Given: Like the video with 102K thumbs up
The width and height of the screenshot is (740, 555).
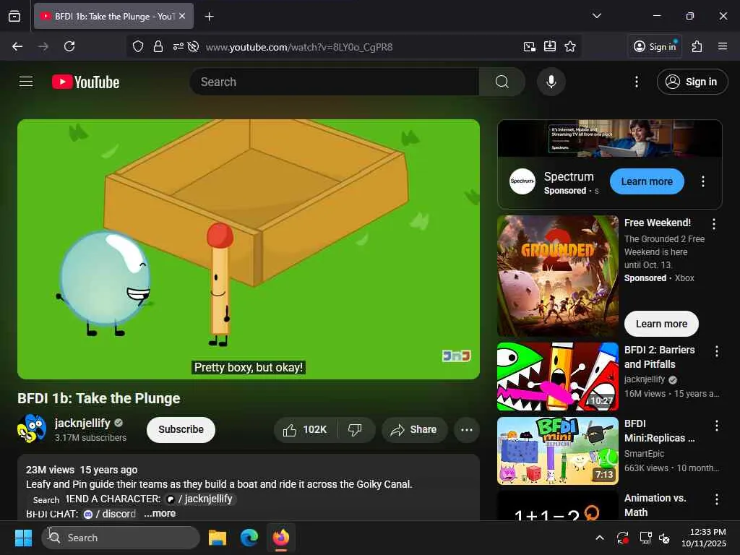Looking at the screenshot, I should pos(305,430).
